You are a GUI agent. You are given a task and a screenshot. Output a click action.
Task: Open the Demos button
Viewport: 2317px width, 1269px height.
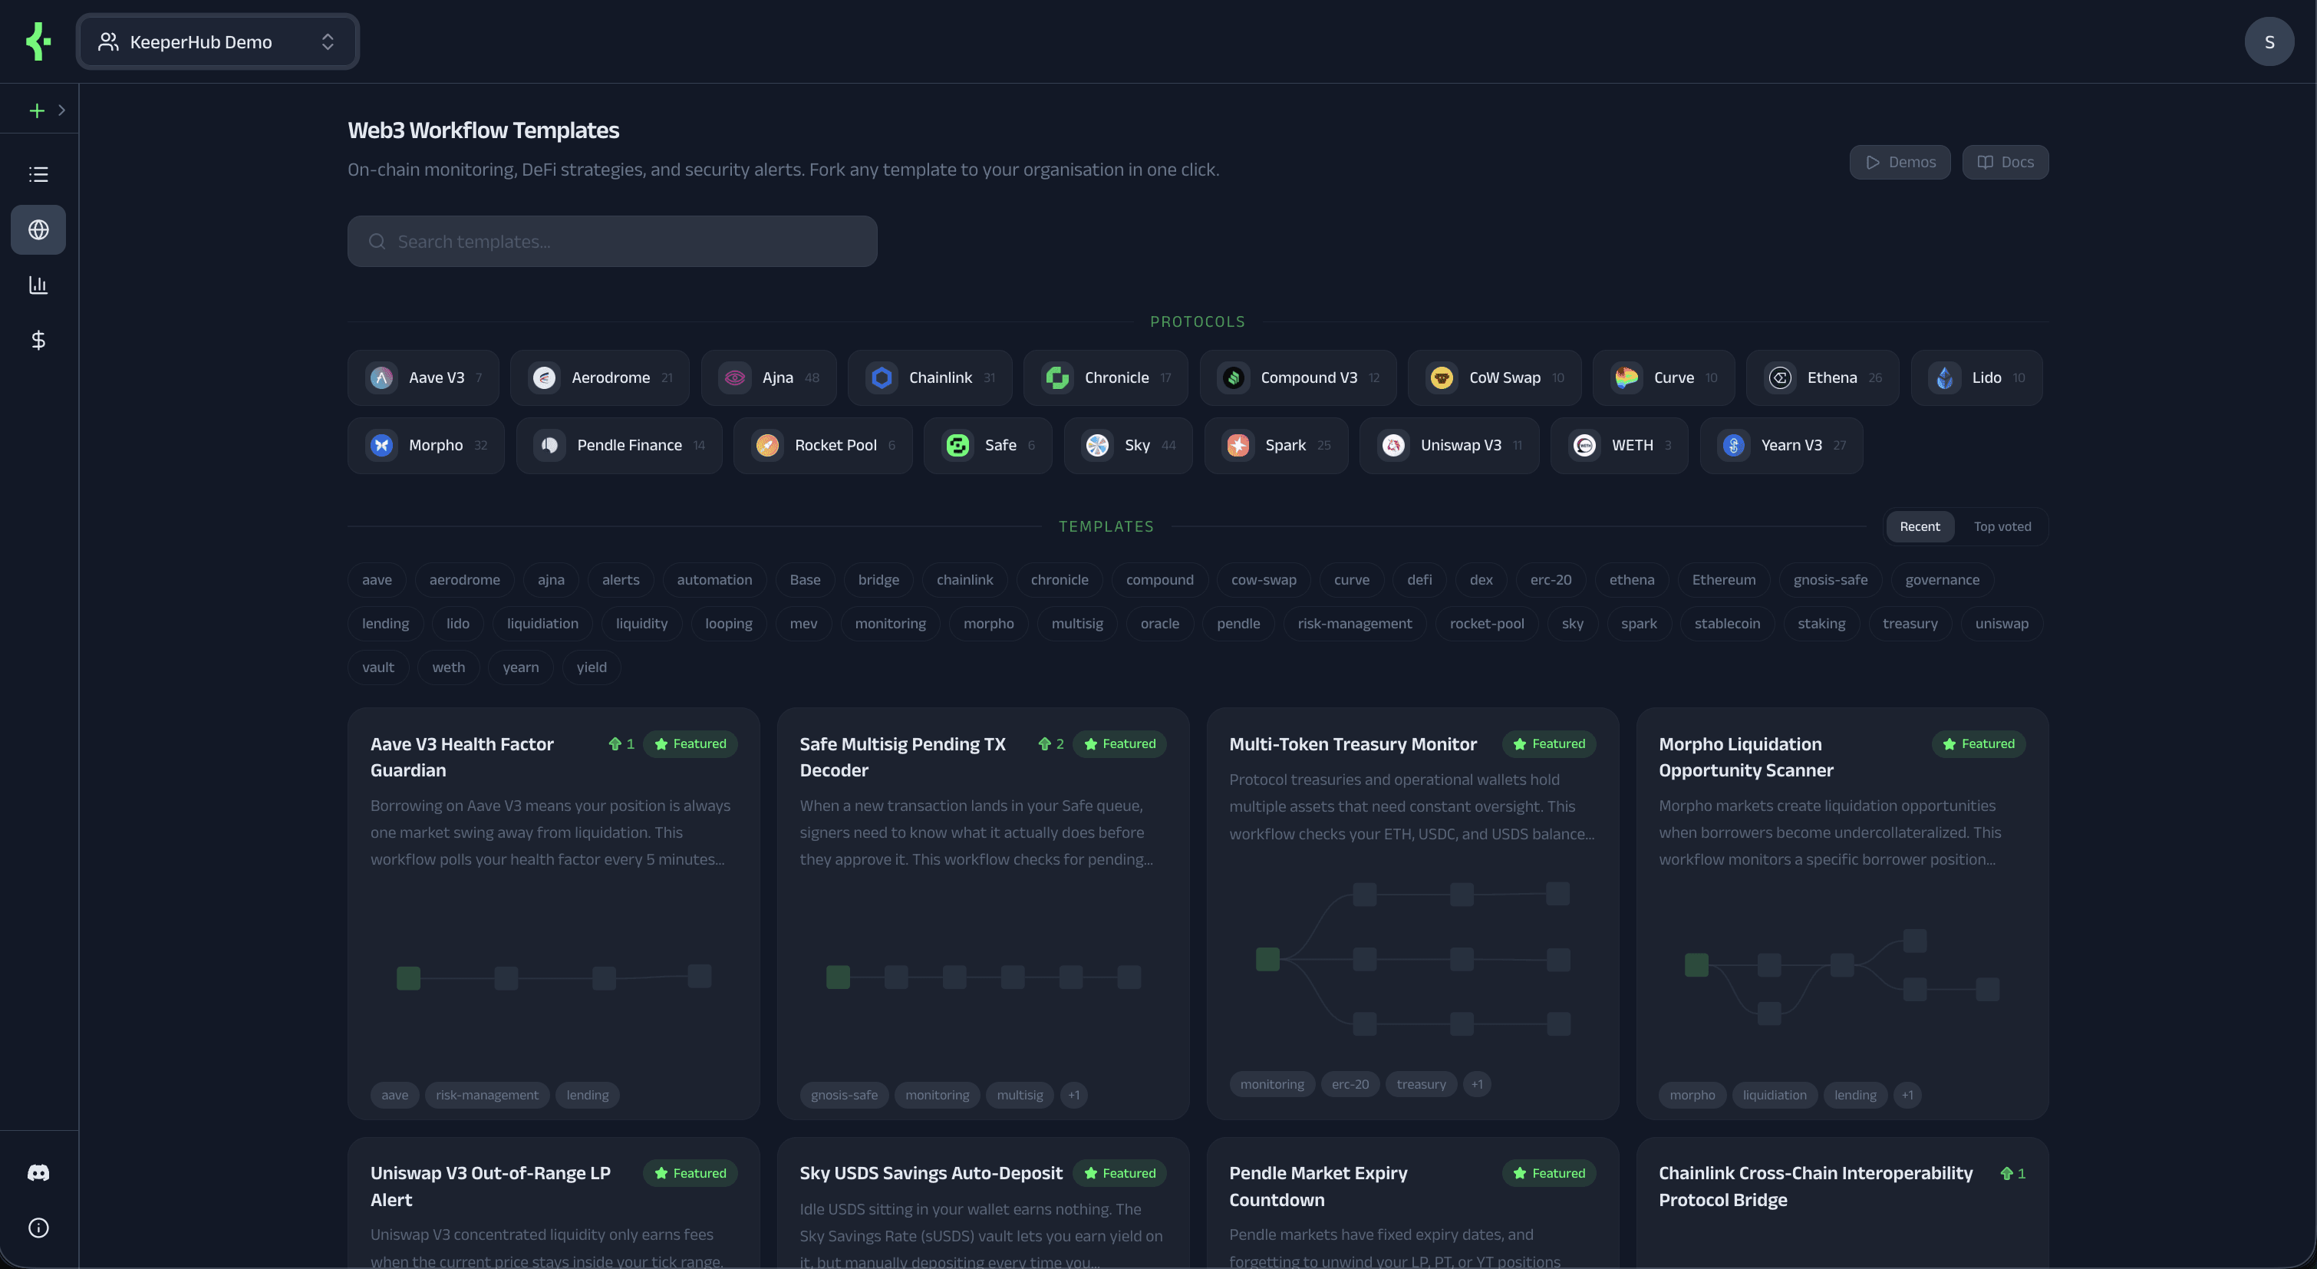(x=1900, y=162)
